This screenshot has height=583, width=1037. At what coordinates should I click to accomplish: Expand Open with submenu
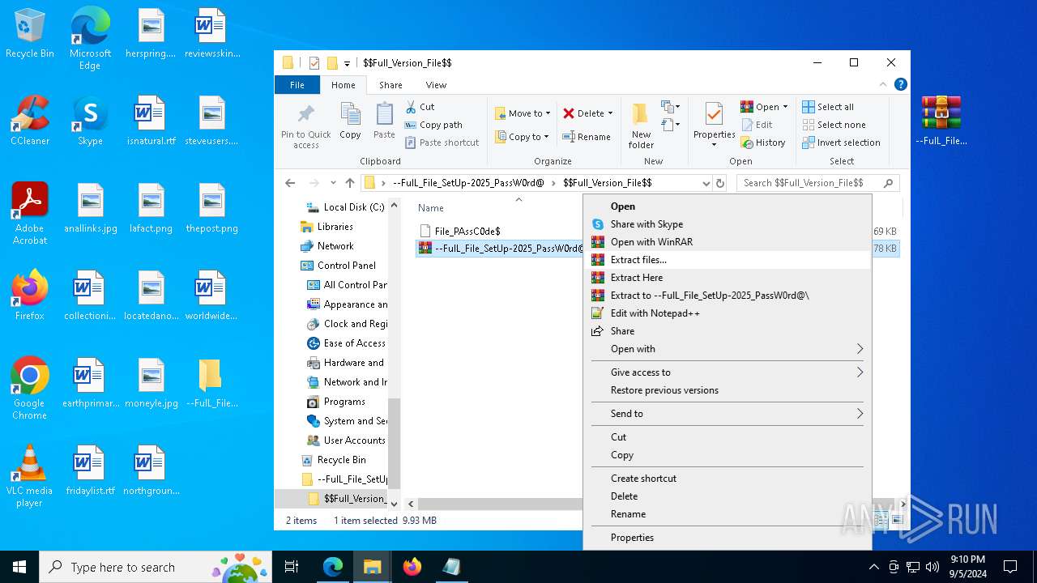[860, 349]
